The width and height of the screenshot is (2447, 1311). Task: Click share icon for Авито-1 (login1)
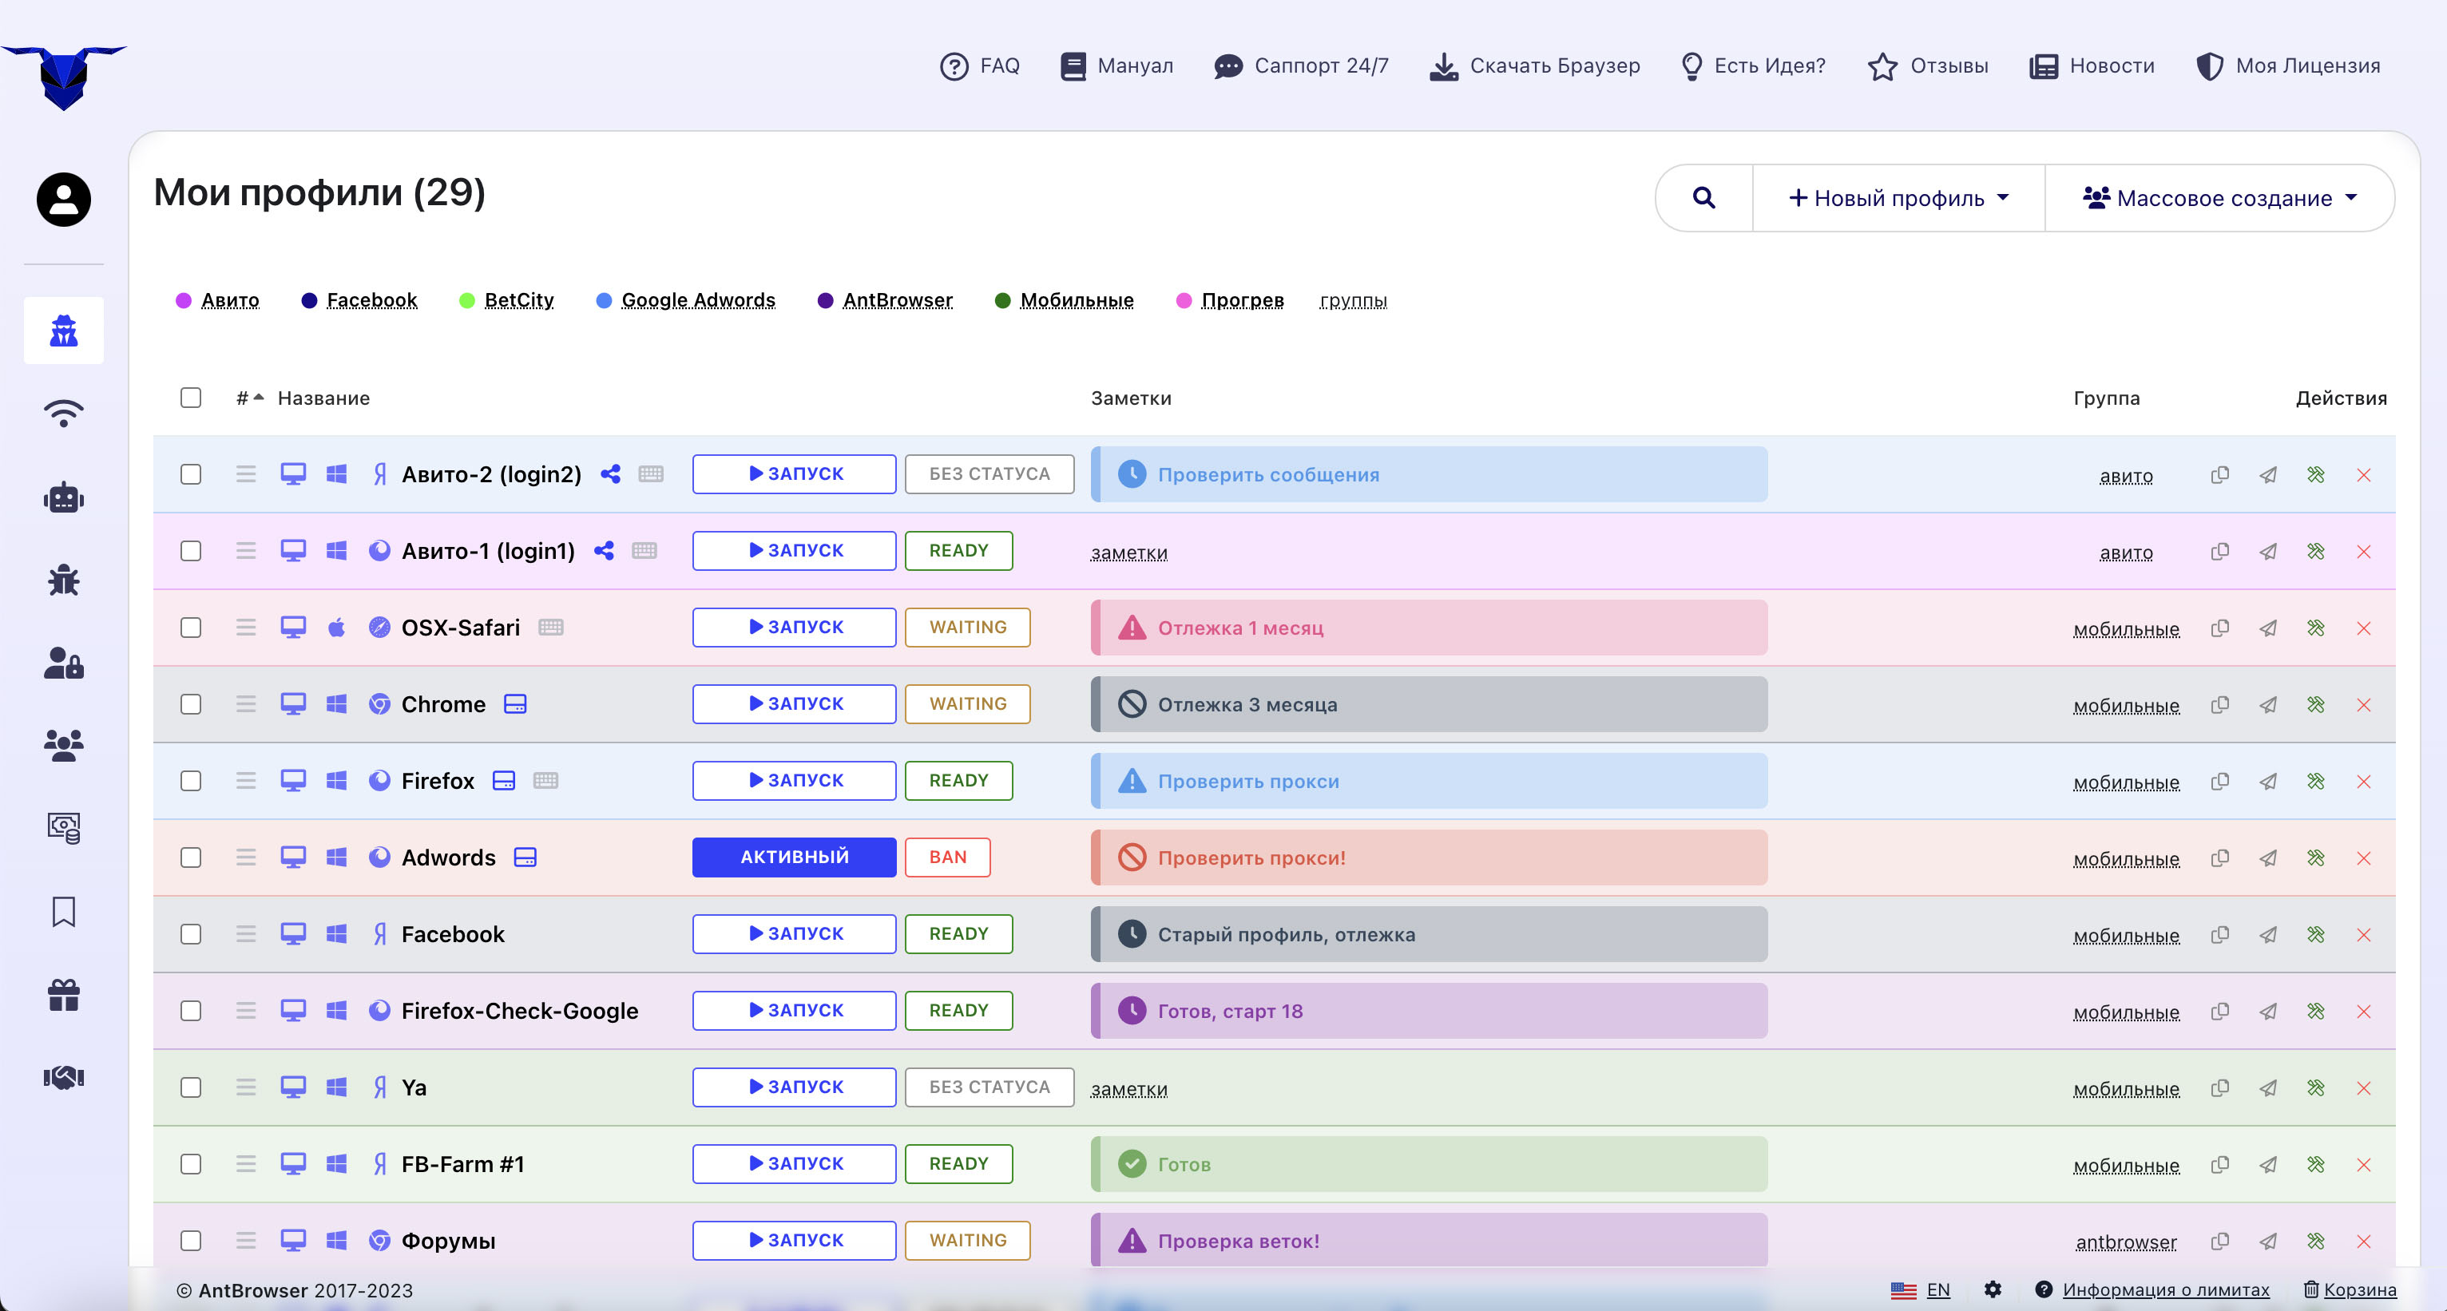tap(604, 551)
